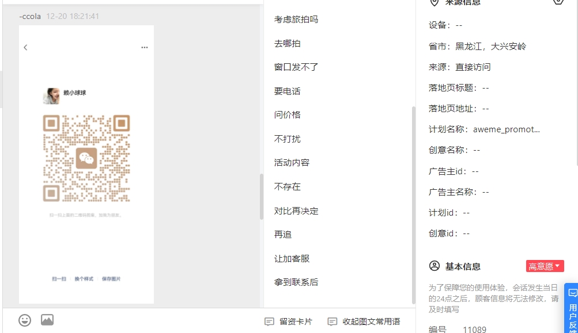Open the 高意愿 intent dropdown
578x333 pixels.
[x=545, y=266]
